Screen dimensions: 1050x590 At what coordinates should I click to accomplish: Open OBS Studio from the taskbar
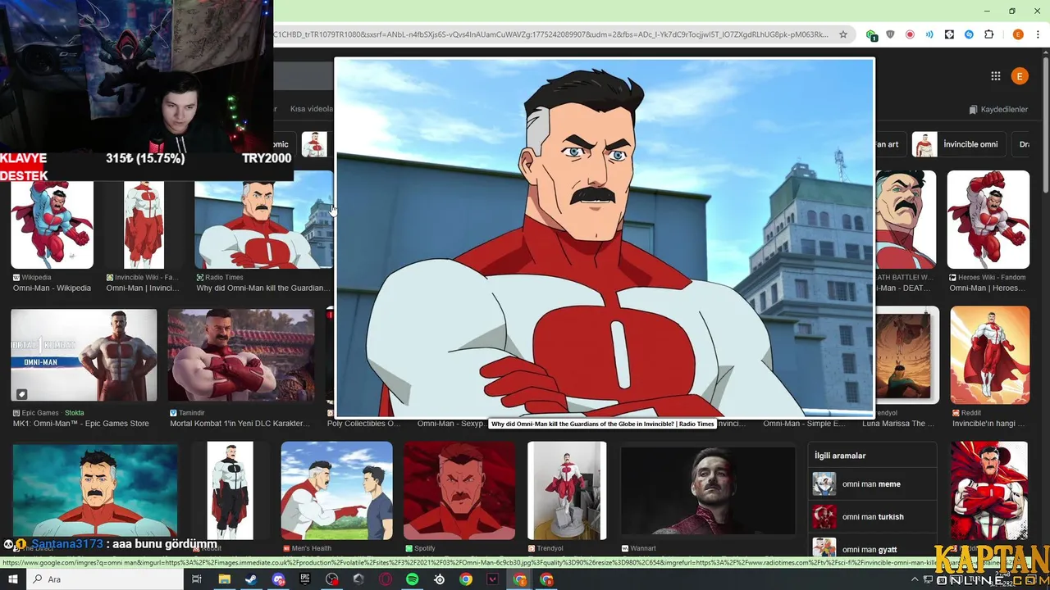331,579
